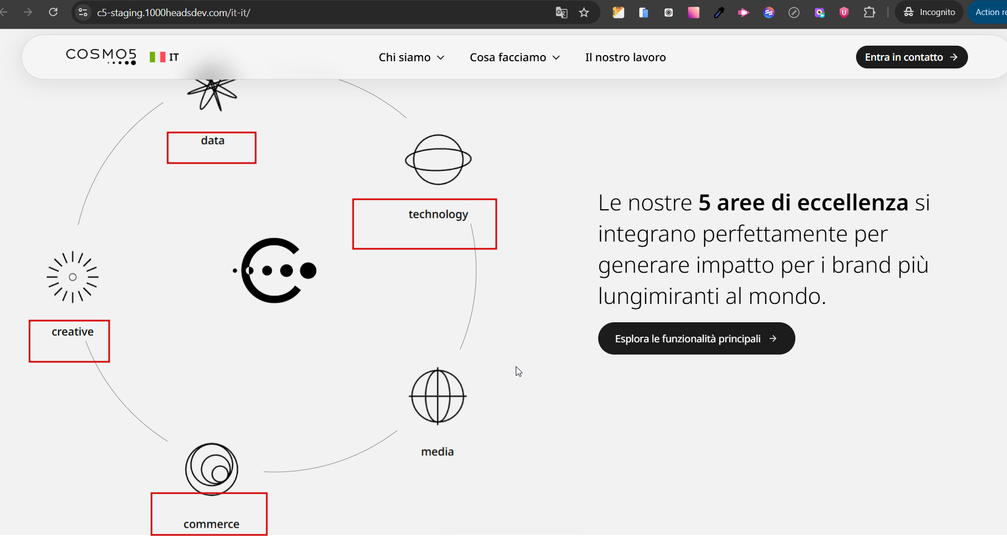Click the Esplora le funzionalità principali button

click(x=696, y=338)
